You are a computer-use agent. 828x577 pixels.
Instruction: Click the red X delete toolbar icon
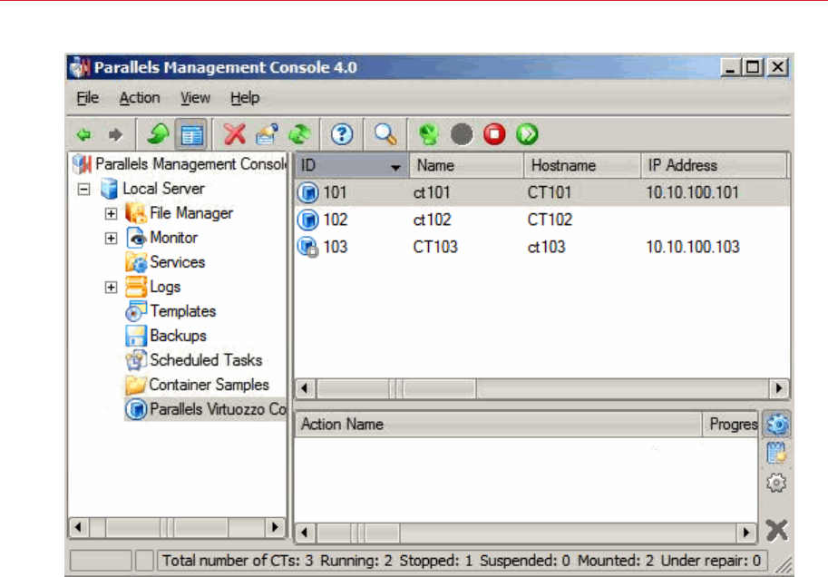(235, 134)
